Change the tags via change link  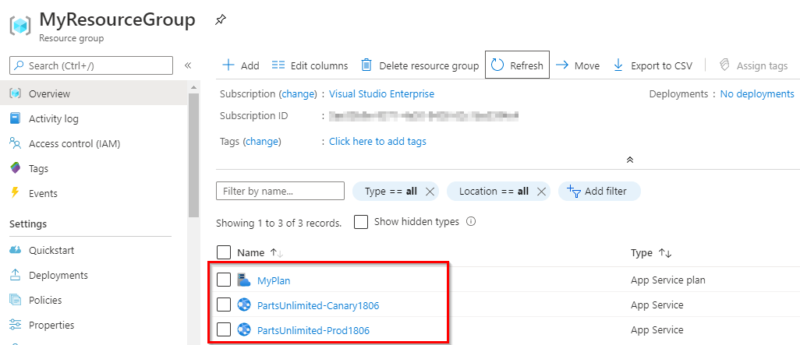(x=262, y=141)
